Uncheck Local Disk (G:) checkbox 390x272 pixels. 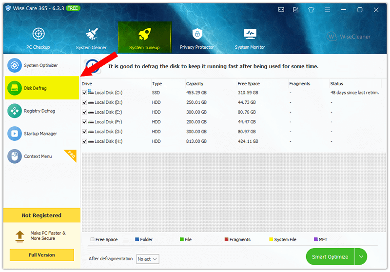(x=84, y=132)
